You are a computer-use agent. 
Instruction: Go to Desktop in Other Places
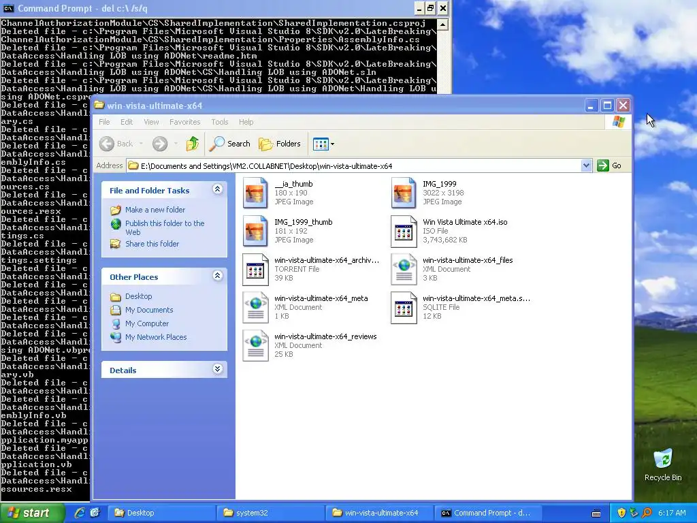pyautogui.click(x=138, y=296)
